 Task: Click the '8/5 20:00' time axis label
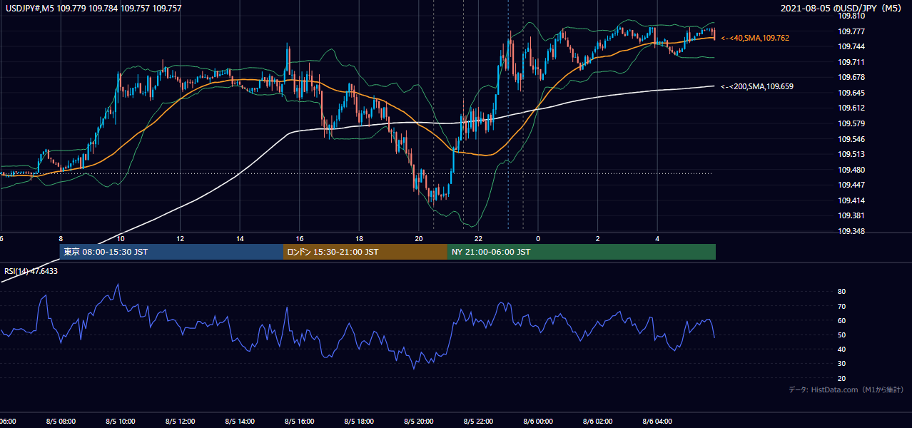[x=419, y=422]
